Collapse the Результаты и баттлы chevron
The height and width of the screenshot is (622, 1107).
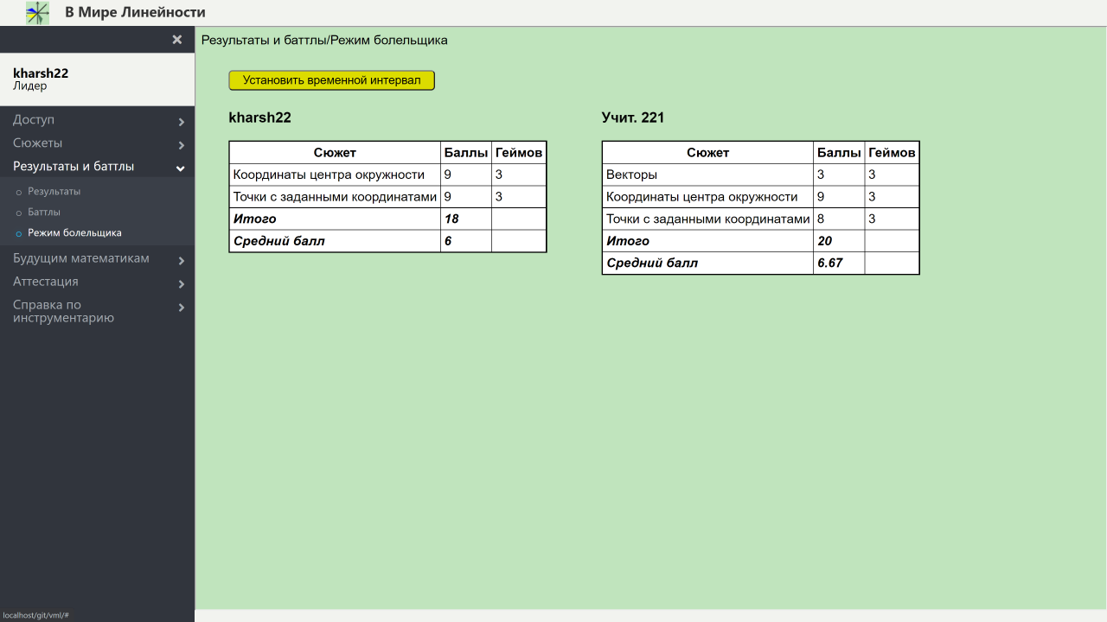pos(181,168)
